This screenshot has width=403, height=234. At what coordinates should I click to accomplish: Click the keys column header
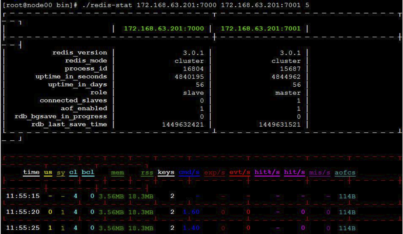point(166,173)
